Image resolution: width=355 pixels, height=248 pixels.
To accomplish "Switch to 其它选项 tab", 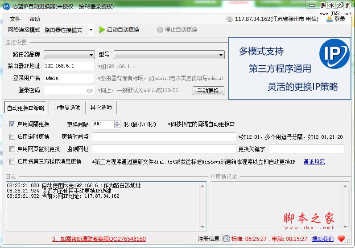I will coord(101,108).
